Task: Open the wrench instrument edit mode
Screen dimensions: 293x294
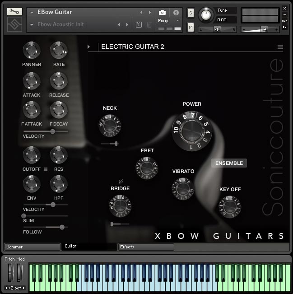Action: [x=14, y=12]
